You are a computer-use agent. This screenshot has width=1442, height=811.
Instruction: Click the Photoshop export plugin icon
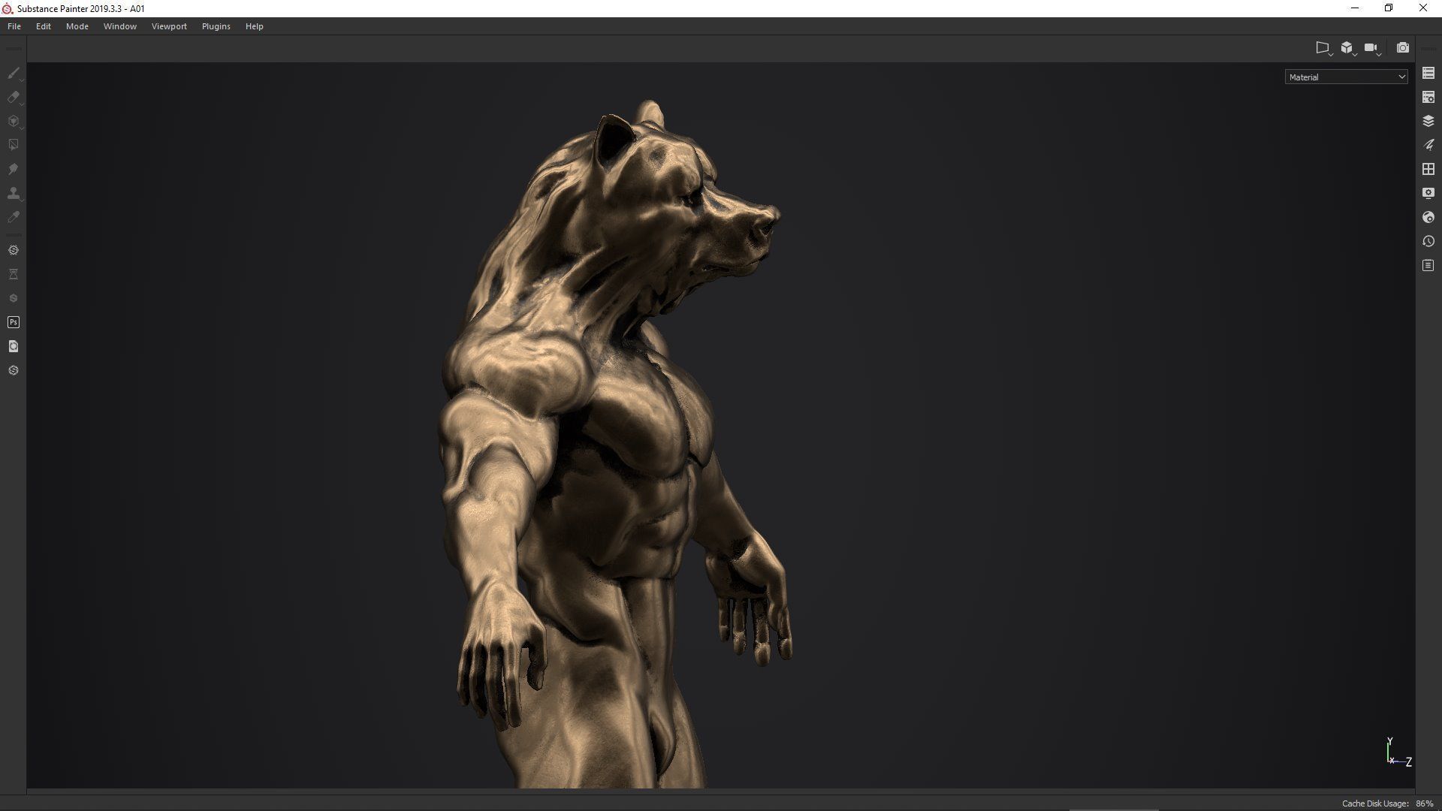pyautogui.click(x=14, y=322)
